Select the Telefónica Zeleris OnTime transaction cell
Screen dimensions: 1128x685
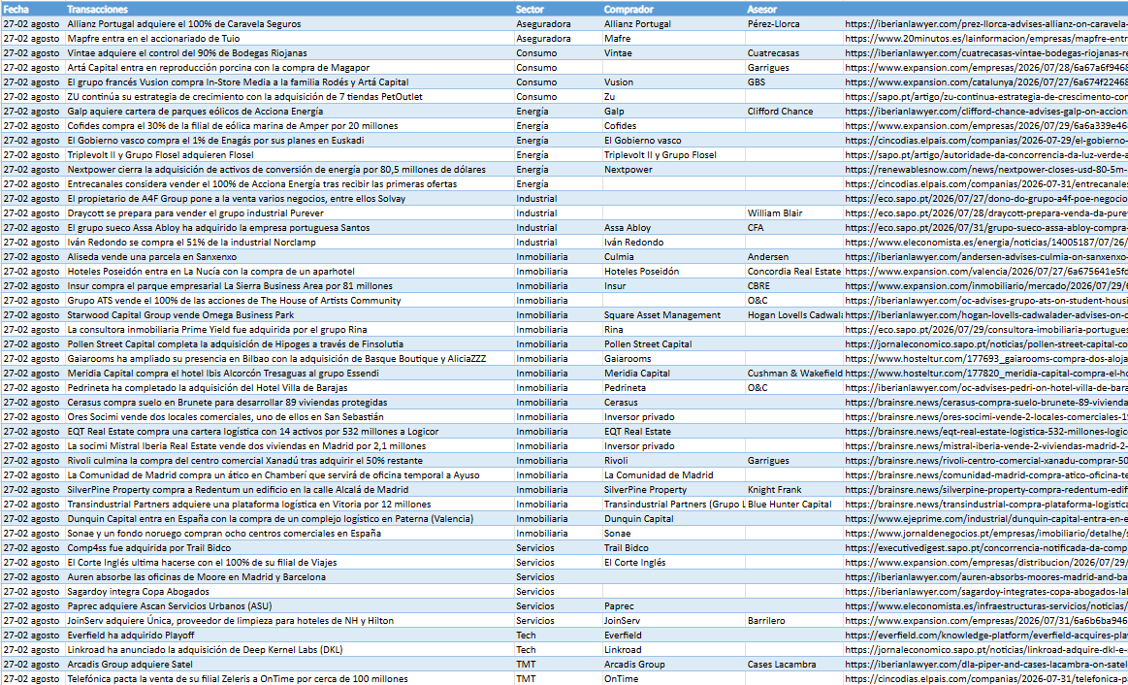(289, 679)
